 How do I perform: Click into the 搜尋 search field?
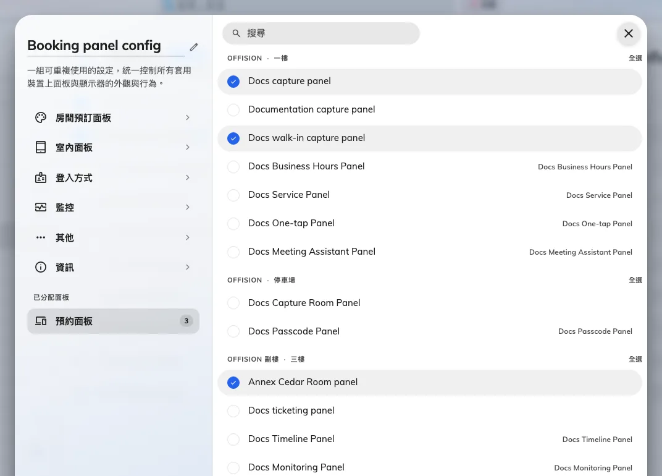click(321, 33)
